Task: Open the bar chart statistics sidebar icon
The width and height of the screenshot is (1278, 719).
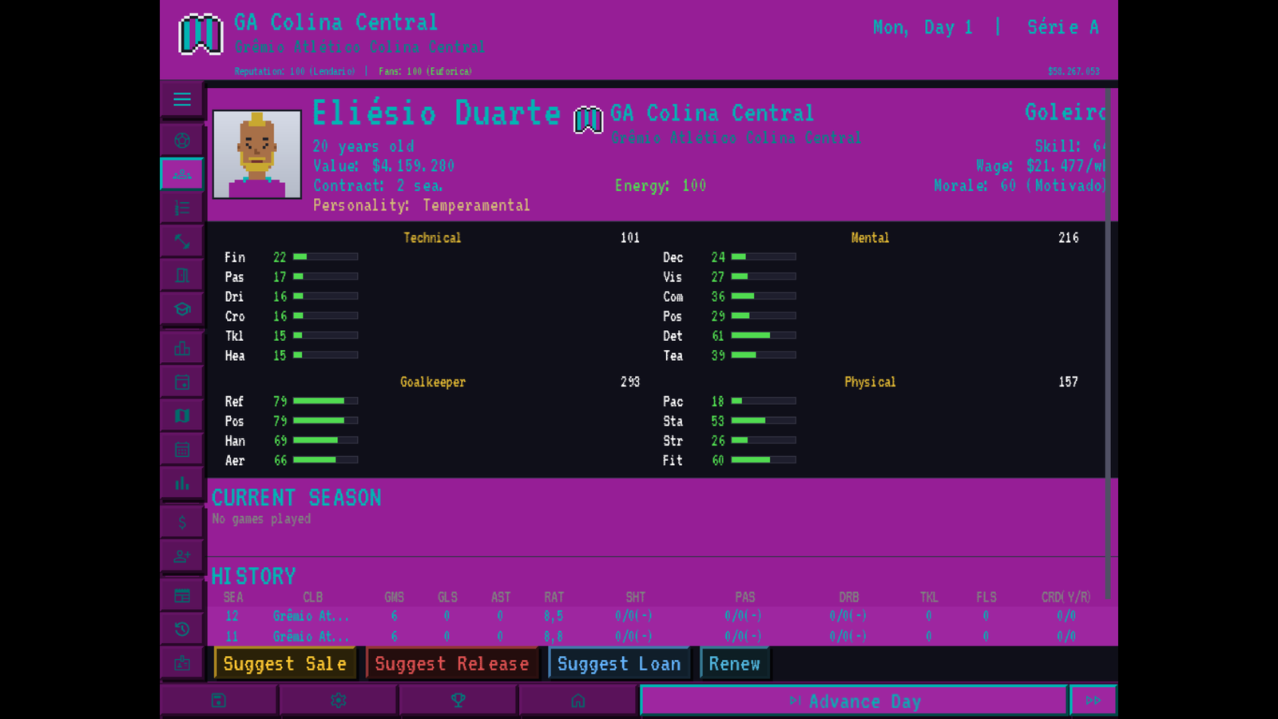Action: 182,483
